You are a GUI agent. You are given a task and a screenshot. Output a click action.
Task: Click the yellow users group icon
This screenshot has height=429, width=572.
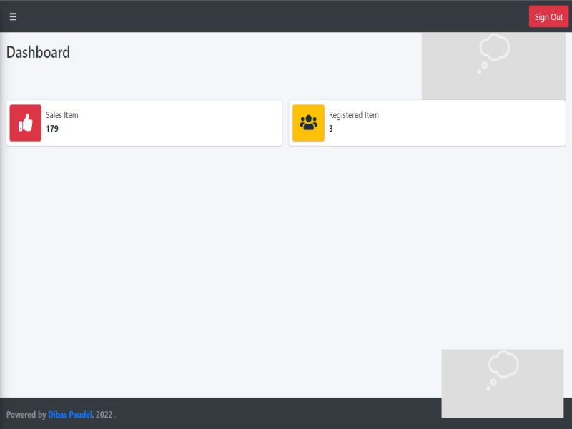308,123
